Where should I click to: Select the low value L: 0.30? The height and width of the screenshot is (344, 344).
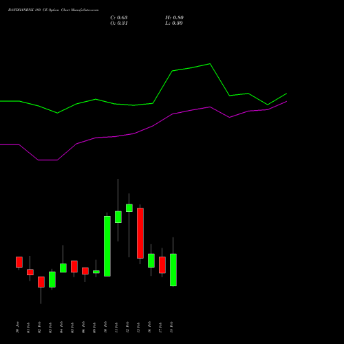(174, 23)
